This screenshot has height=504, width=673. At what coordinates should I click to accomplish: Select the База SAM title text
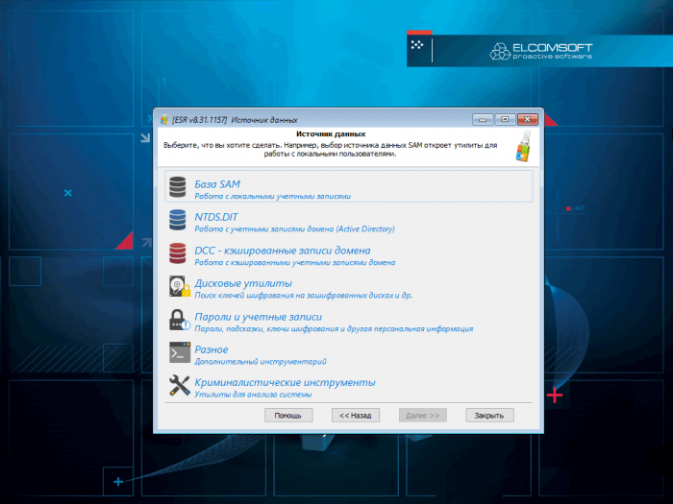coord(217,182)
